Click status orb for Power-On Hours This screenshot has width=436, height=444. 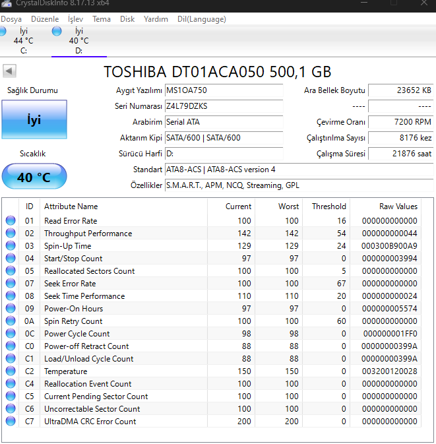[x=11, y=308]
